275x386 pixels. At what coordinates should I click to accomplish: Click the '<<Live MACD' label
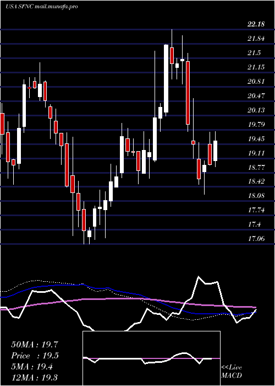point(232,372)
